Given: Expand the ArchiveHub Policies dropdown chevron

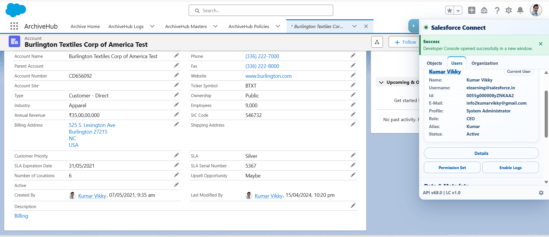Looking at the screenshot, I should tap(278, 26).
